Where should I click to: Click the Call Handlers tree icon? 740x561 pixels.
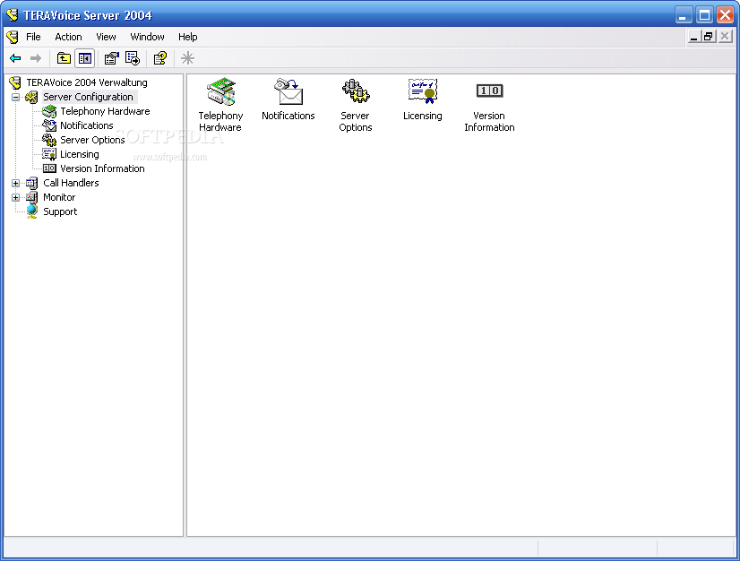pos(31,183)
